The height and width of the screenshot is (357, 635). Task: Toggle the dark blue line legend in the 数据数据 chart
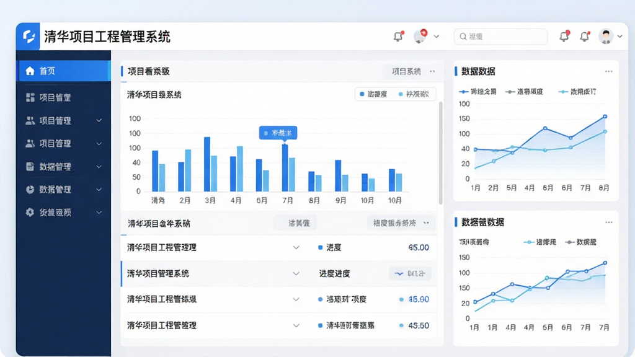pos(477,92)
